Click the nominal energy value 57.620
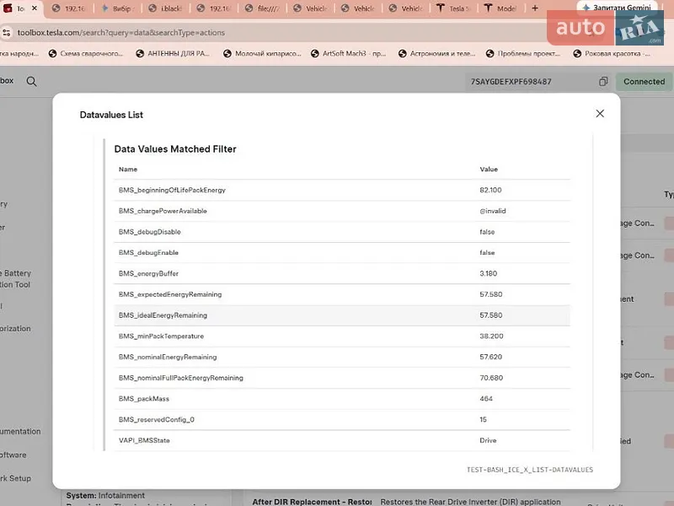This screenshot has width=674, height=506. point(491,357)
